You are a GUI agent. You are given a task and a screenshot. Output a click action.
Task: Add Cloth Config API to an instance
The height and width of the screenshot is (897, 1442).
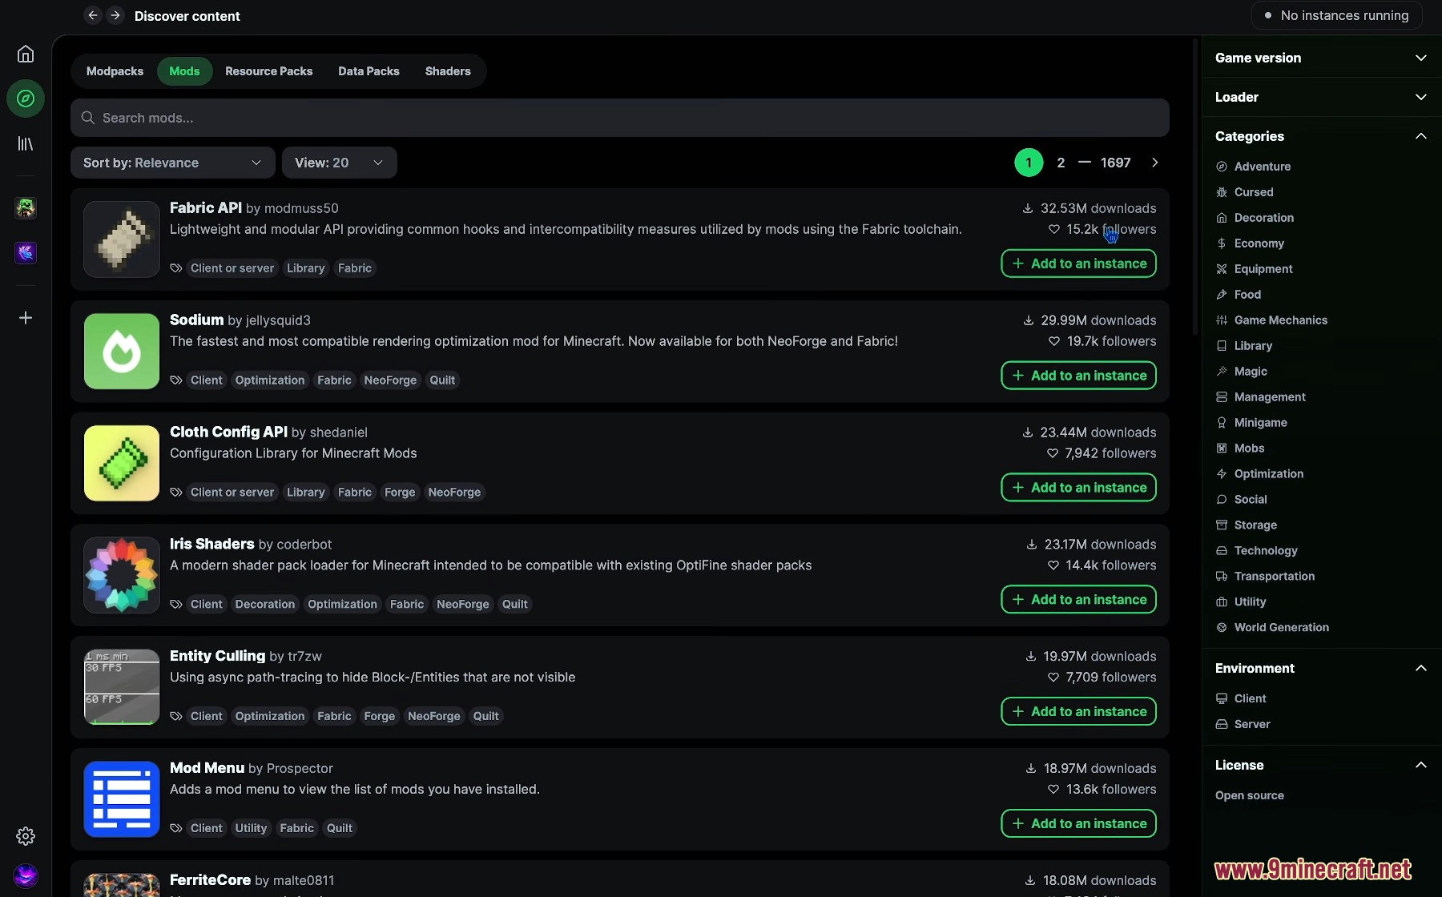(x=1078, y=488)
